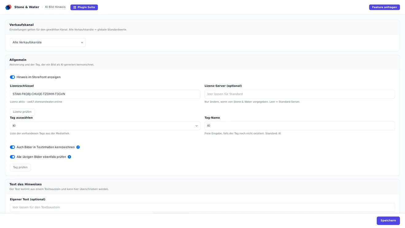The width and height of the screenshot is (405, 228).
Task: Toggle Alle übrigen Bilder ebenfalls prüfen
Action: click(12, 157)
